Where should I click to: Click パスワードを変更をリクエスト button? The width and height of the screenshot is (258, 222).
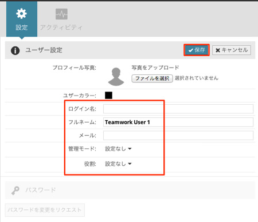[45, 210]
